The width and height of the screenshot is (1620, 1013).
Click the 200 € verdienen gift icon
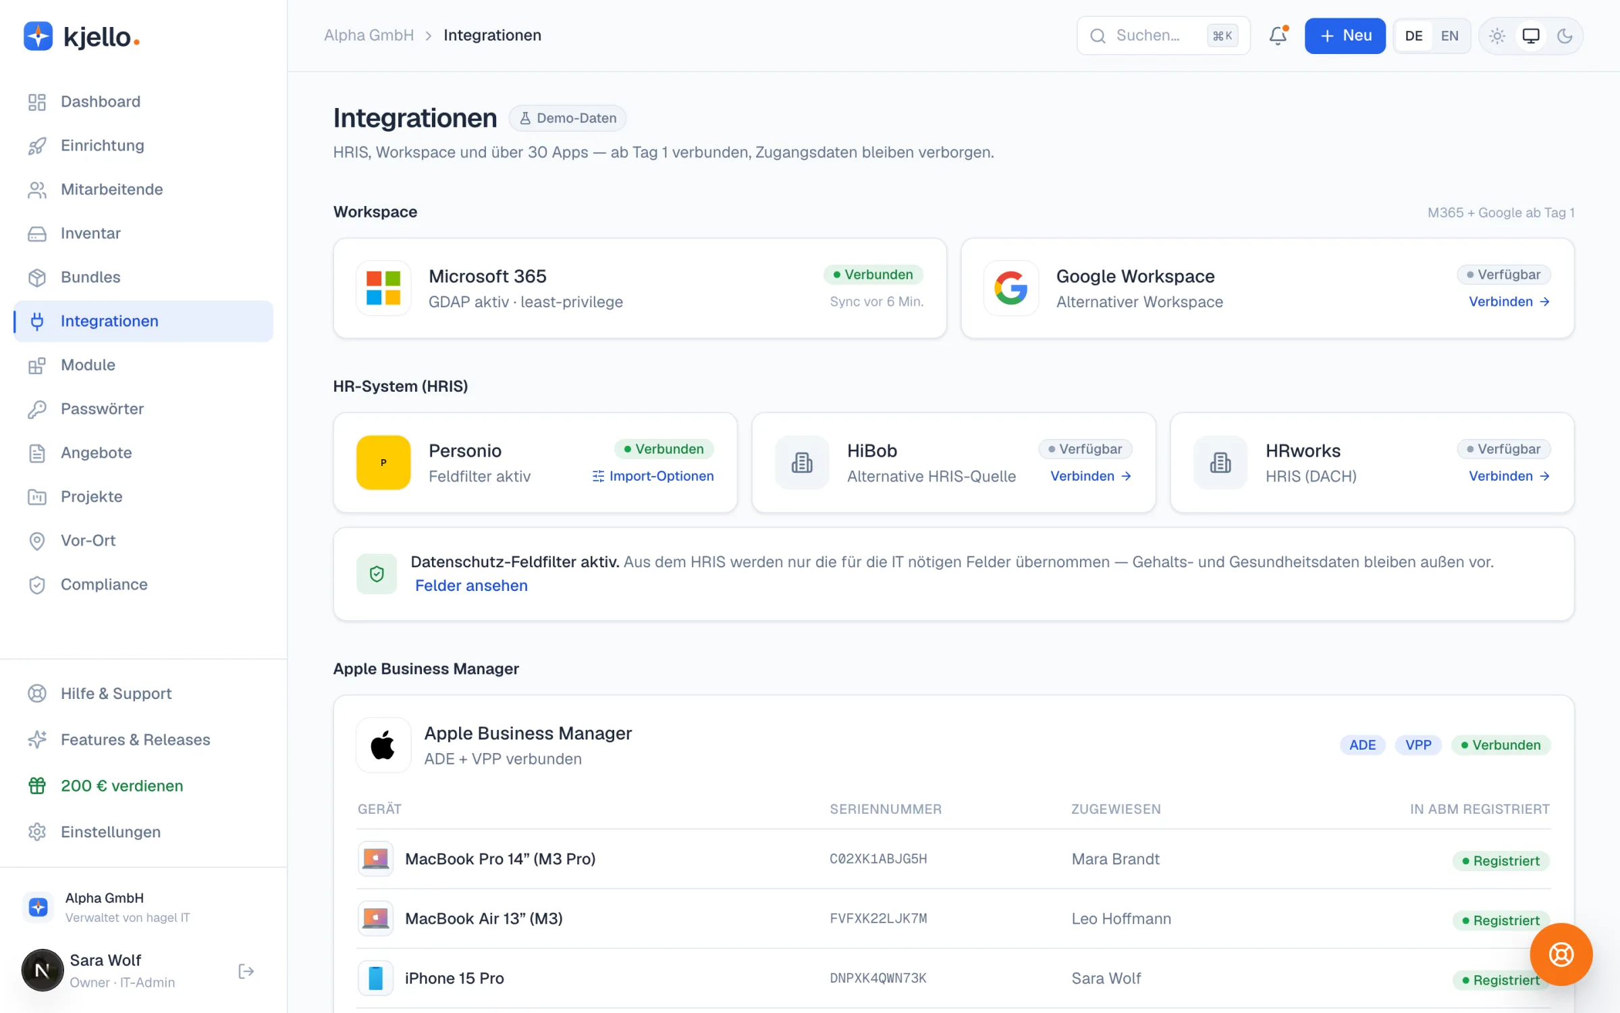tap(37, 785)
